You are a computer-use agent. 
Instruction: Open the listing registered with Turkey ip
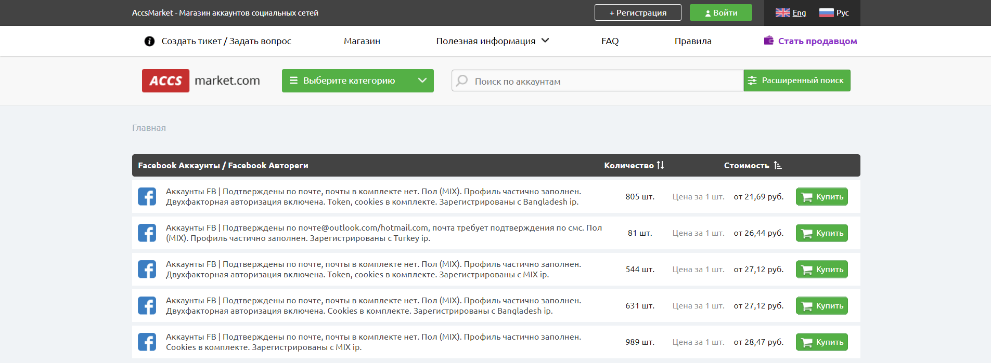384,233
